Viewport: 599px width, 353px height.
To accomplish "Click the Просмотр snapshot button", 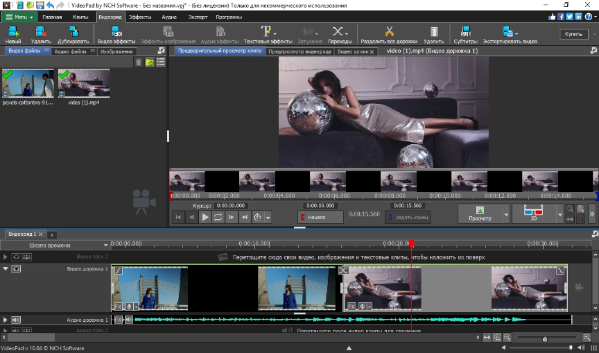I will (480, 214).
